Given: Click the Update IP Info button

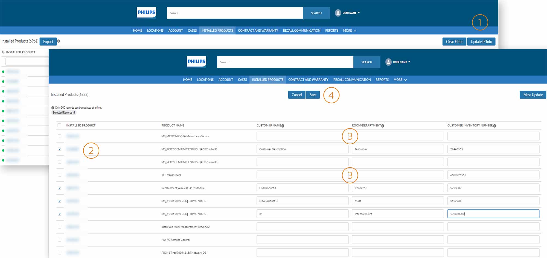Looking at the screenshot, I should pos(481,41).
